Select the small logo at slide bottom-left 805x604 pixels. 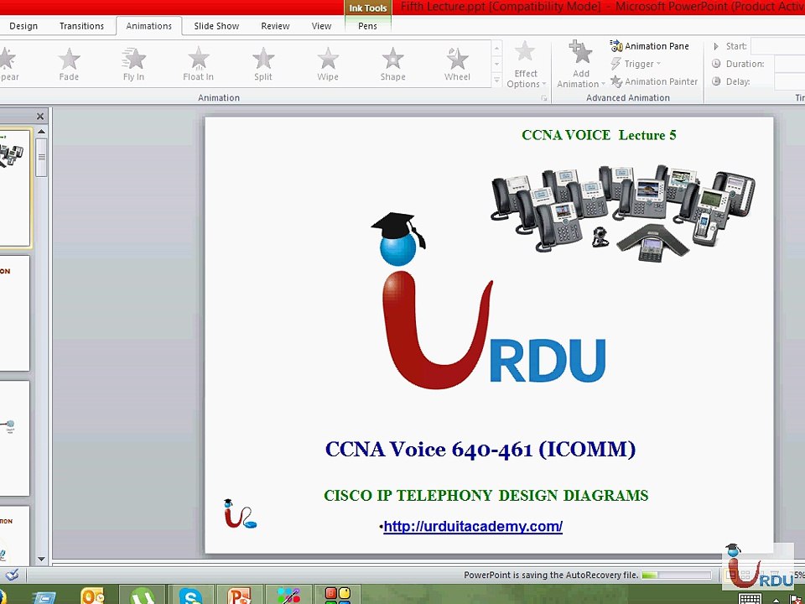(240, 513)
